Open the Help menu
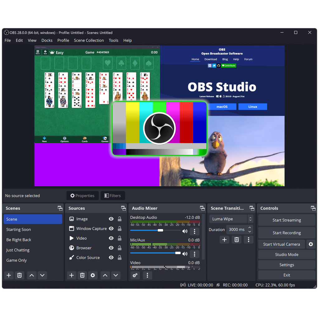This screenshot has width=319, height=319. click(x=127, y=40)
